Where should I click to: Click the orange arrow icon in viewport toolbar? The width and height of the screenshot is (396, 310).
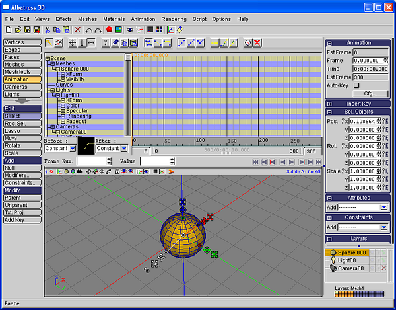point(171,171)
